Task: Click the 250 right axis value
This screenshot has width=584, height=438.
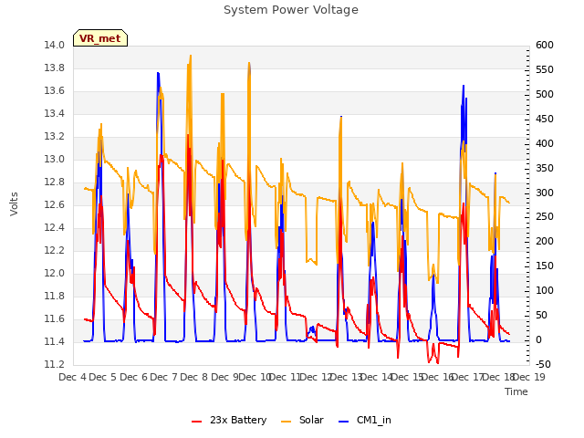Action: pos(545,217)
